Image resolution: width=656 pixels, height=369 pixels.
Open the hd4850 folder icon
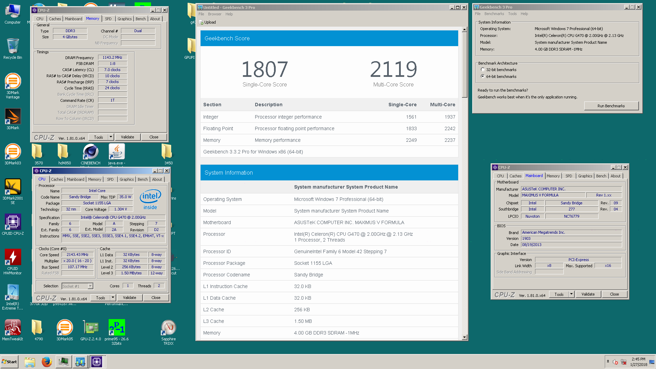(65, 154)
